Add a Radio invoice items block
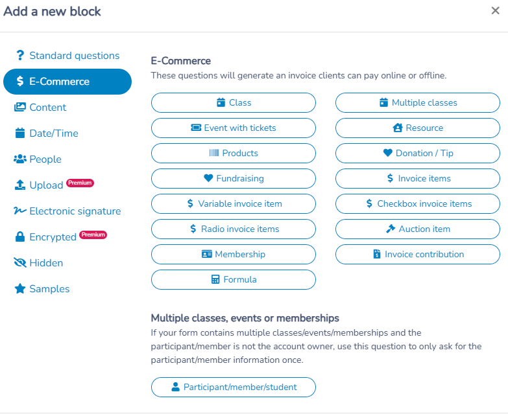 (x=234, y=229)
